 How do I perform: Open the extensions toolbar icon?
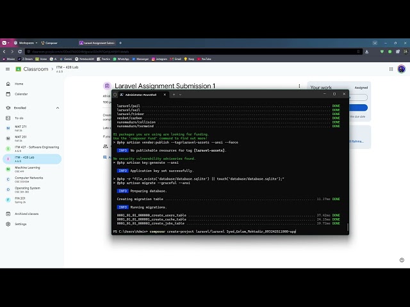click(398, 52)
